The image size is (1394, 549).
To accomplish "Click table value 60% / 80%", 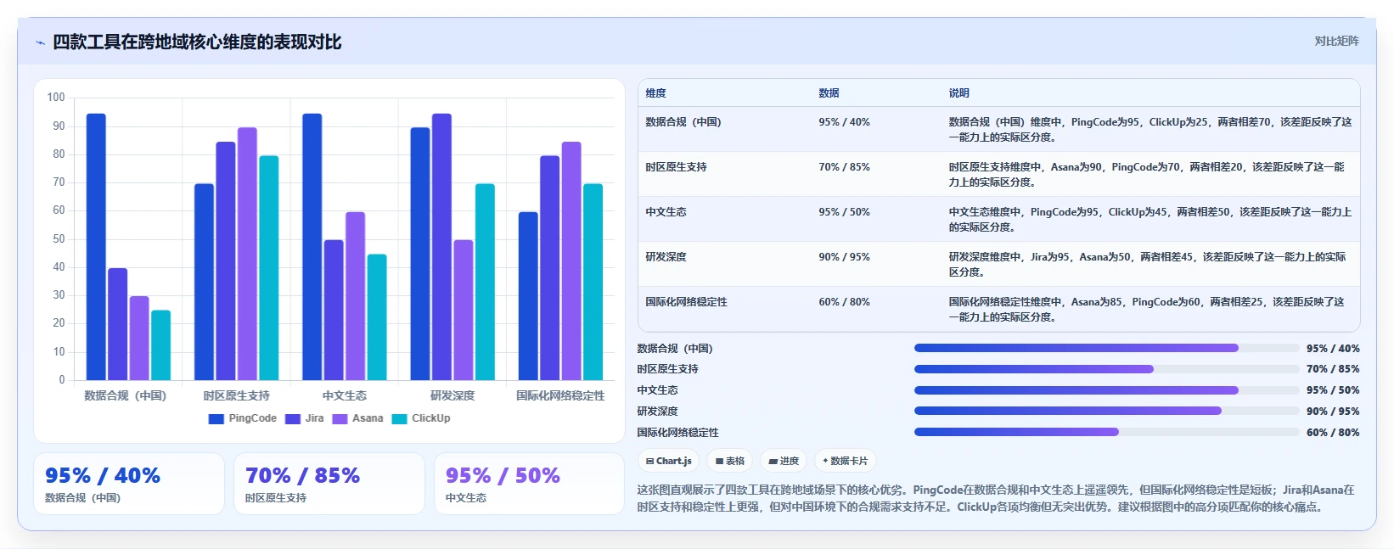I will coord(844,302).
